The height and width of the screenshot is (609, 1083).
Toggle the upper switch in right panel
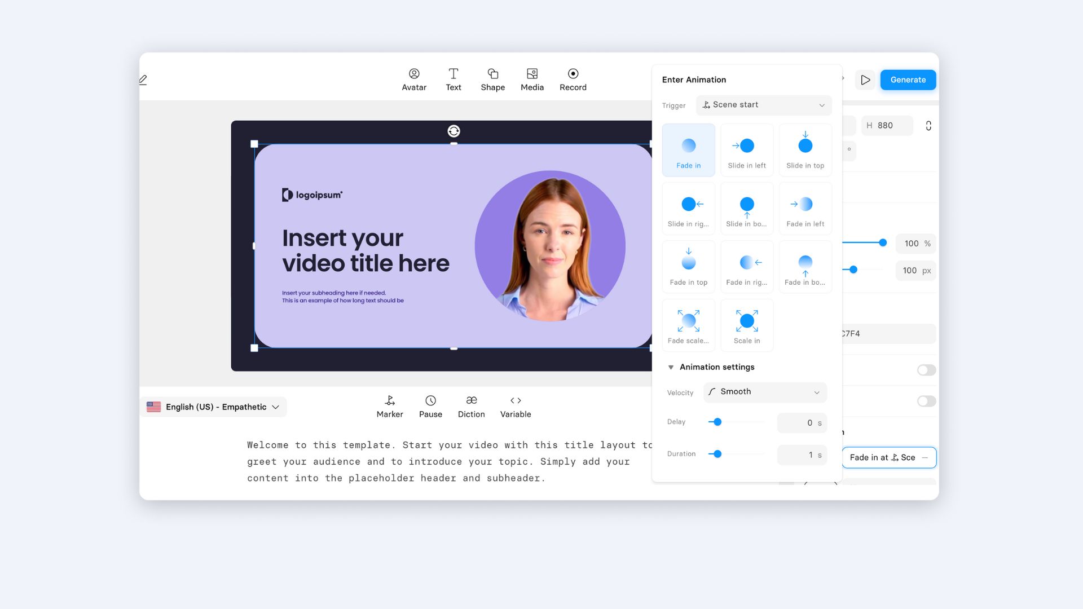(x=926, y=370)
